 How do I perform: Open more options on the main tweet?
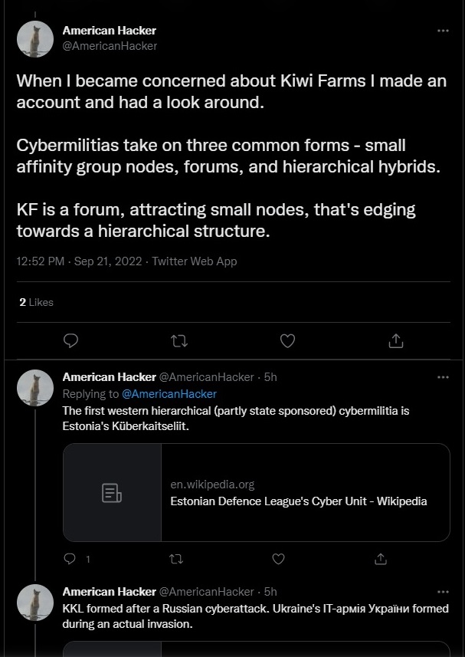click(443, 31)
